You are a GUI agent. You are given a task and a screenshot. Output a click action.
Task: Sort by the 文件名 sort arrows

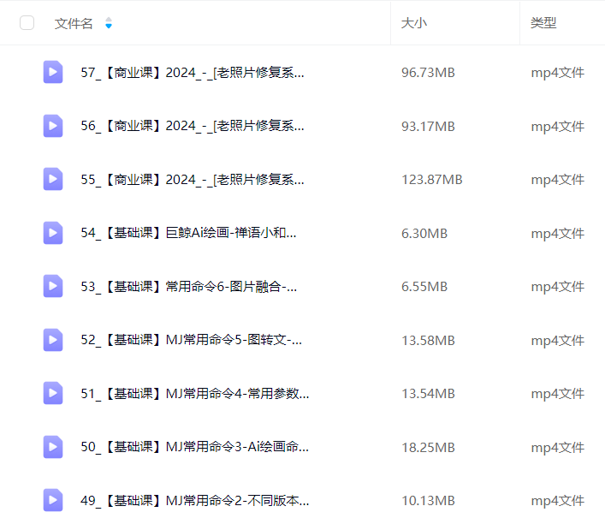click(x=109, y=23)
